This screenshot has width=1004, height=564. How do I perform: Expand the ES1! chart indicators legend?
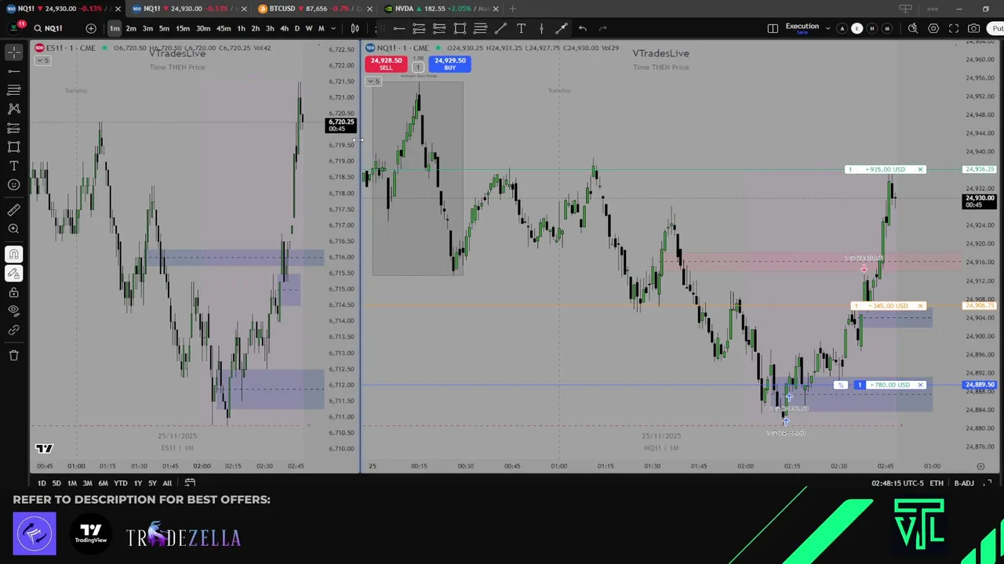pyautogui.click(x=44, y=60)
